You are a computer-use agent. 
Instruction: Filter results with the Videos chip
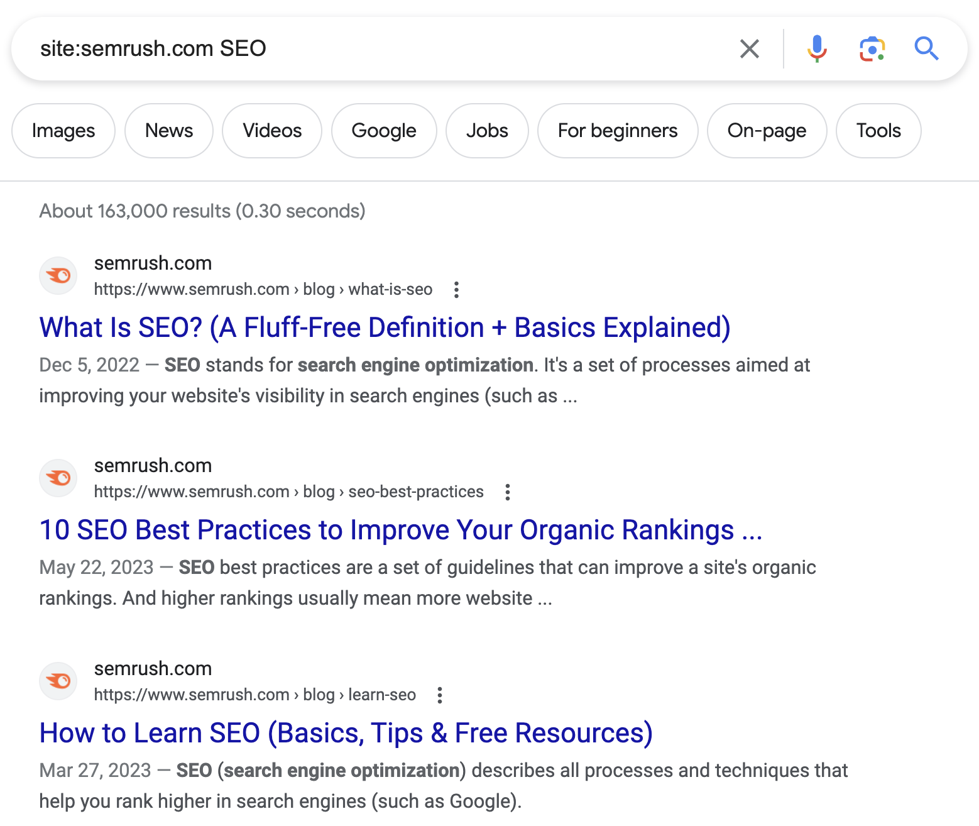pos(271,131)
